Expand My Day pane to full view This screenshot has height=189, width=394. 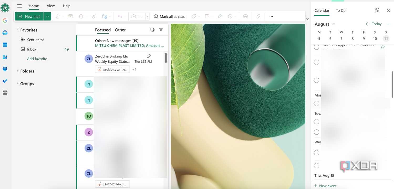pos(377,10)
